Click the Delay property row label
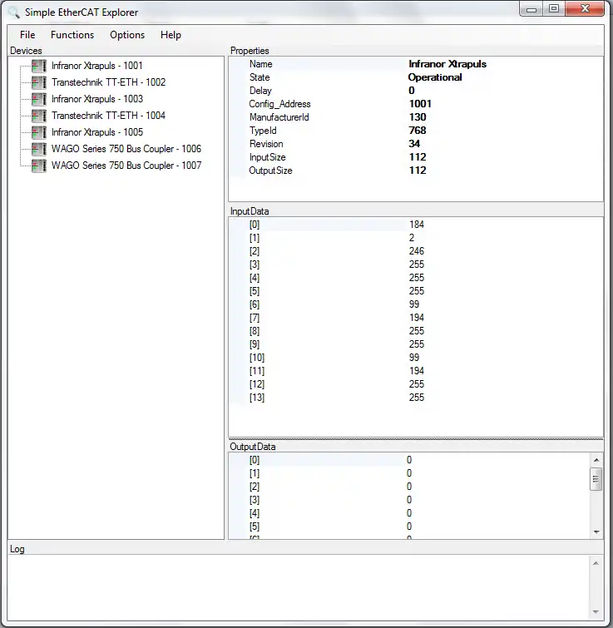 tap(260, 91)
